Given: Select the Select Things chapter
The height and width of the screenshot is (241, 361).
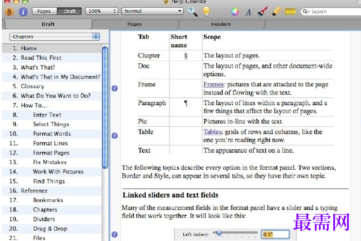Looking at the screenshot, I should click(52, 124).
